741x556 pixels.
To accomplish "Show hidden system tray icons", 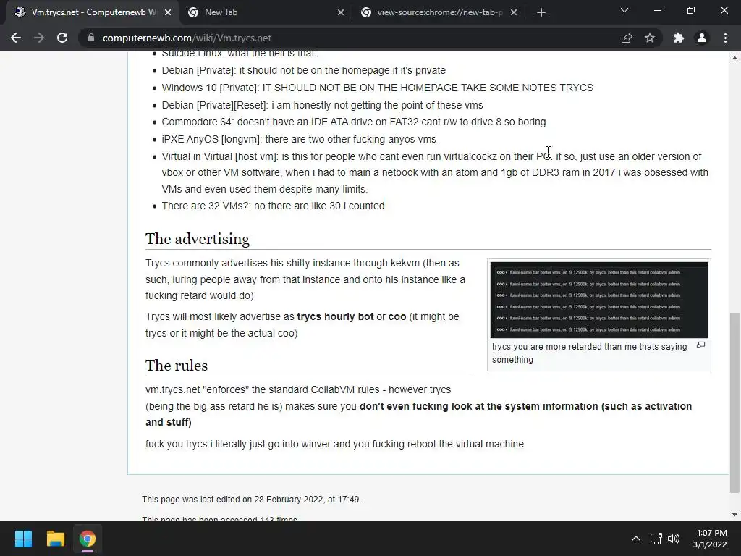I will [636, 539].
